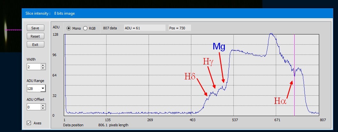338x132 pixels.
Task: Open the ADU Range dropdown
Action: (x=43, y=88)
